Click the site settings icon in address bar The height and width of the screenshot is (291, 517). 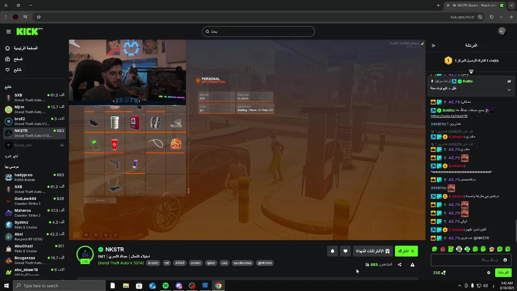pyautogui.click(x=480, y=17)
